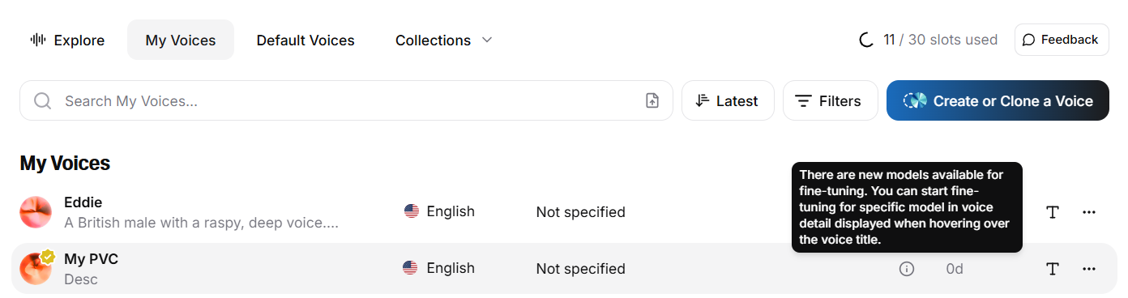Click the slots usage progress ring
The height and width of the screenshot is (298, 1128).
pyautogui.click(x=866, y=40)
